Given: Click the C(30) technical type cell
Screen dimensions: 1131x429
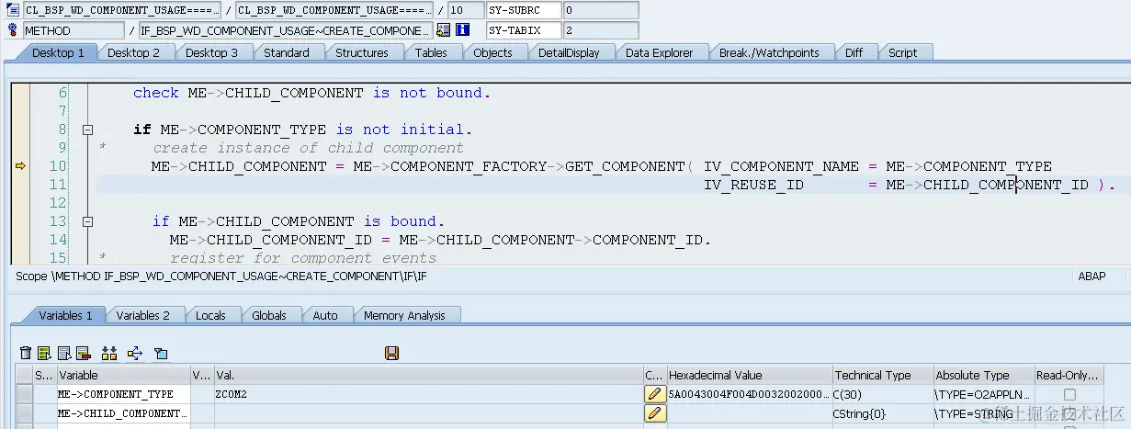Looking at the screenshot, I should pyautogui.click(x=882, y=394).
